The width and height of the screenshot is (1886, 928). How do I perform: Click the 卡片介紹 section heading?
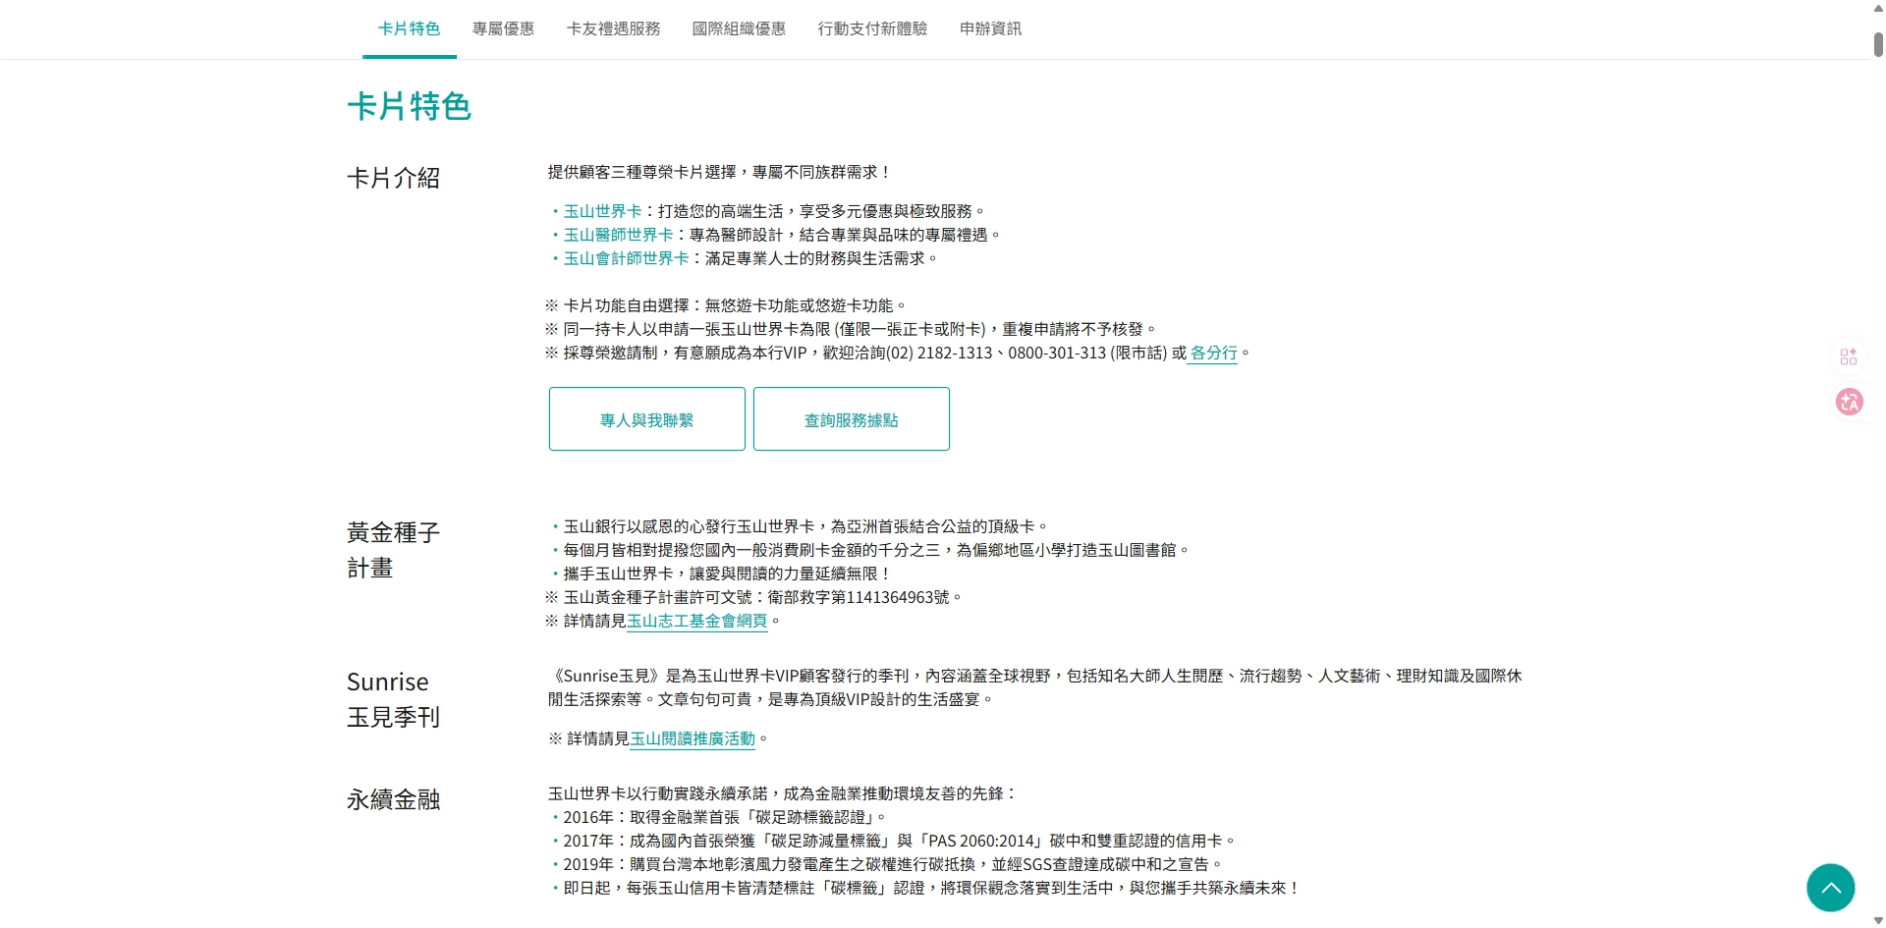[x=394, y=178]
